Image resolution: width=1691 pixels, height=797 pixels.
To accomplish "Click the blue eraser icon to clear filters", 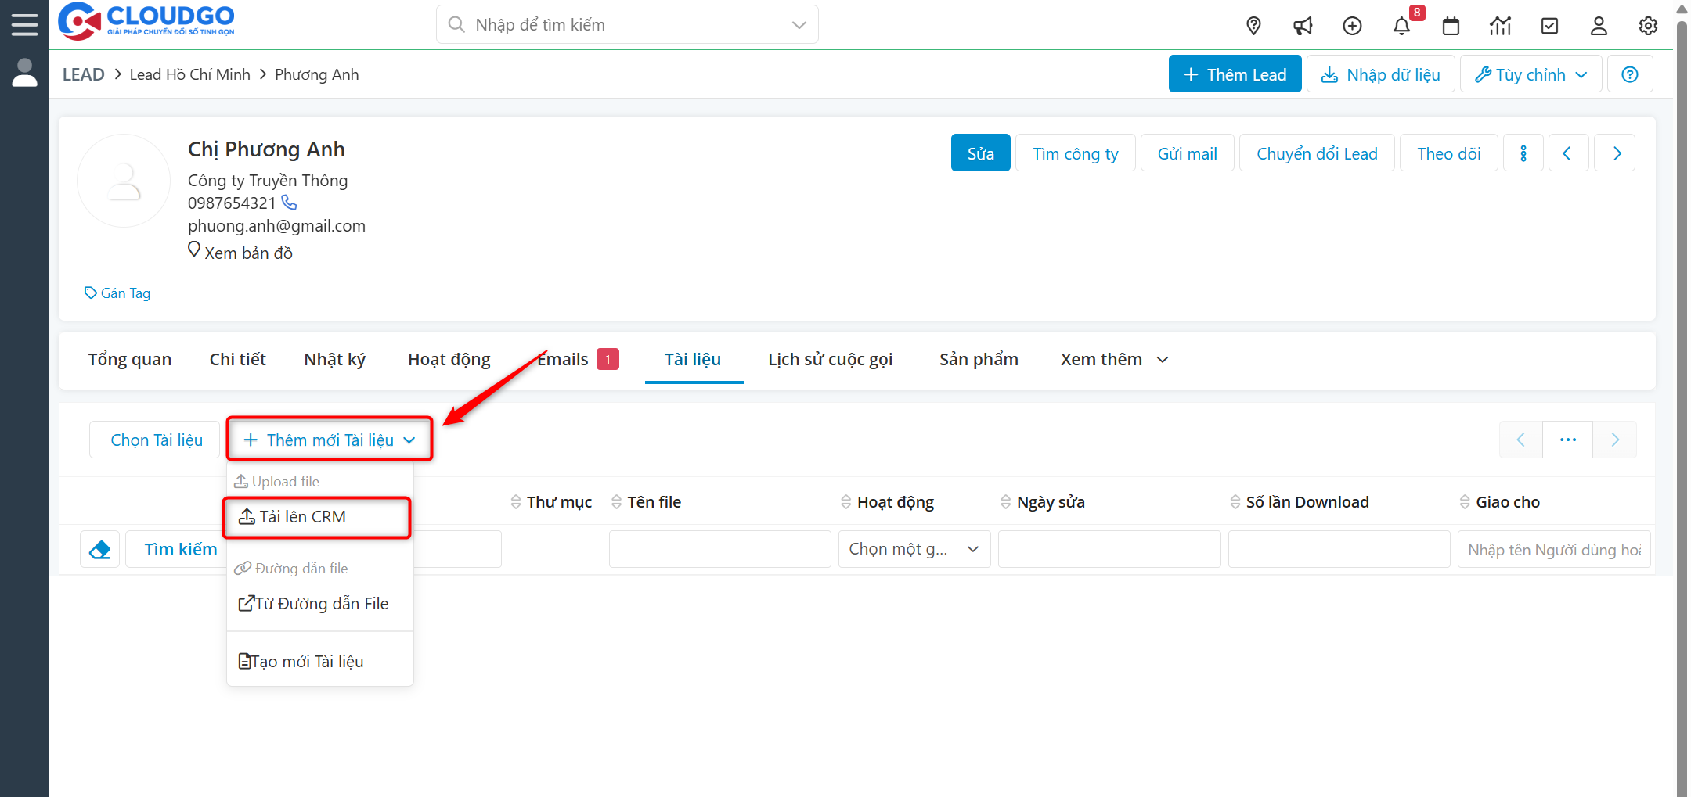I will click(99, 548).
